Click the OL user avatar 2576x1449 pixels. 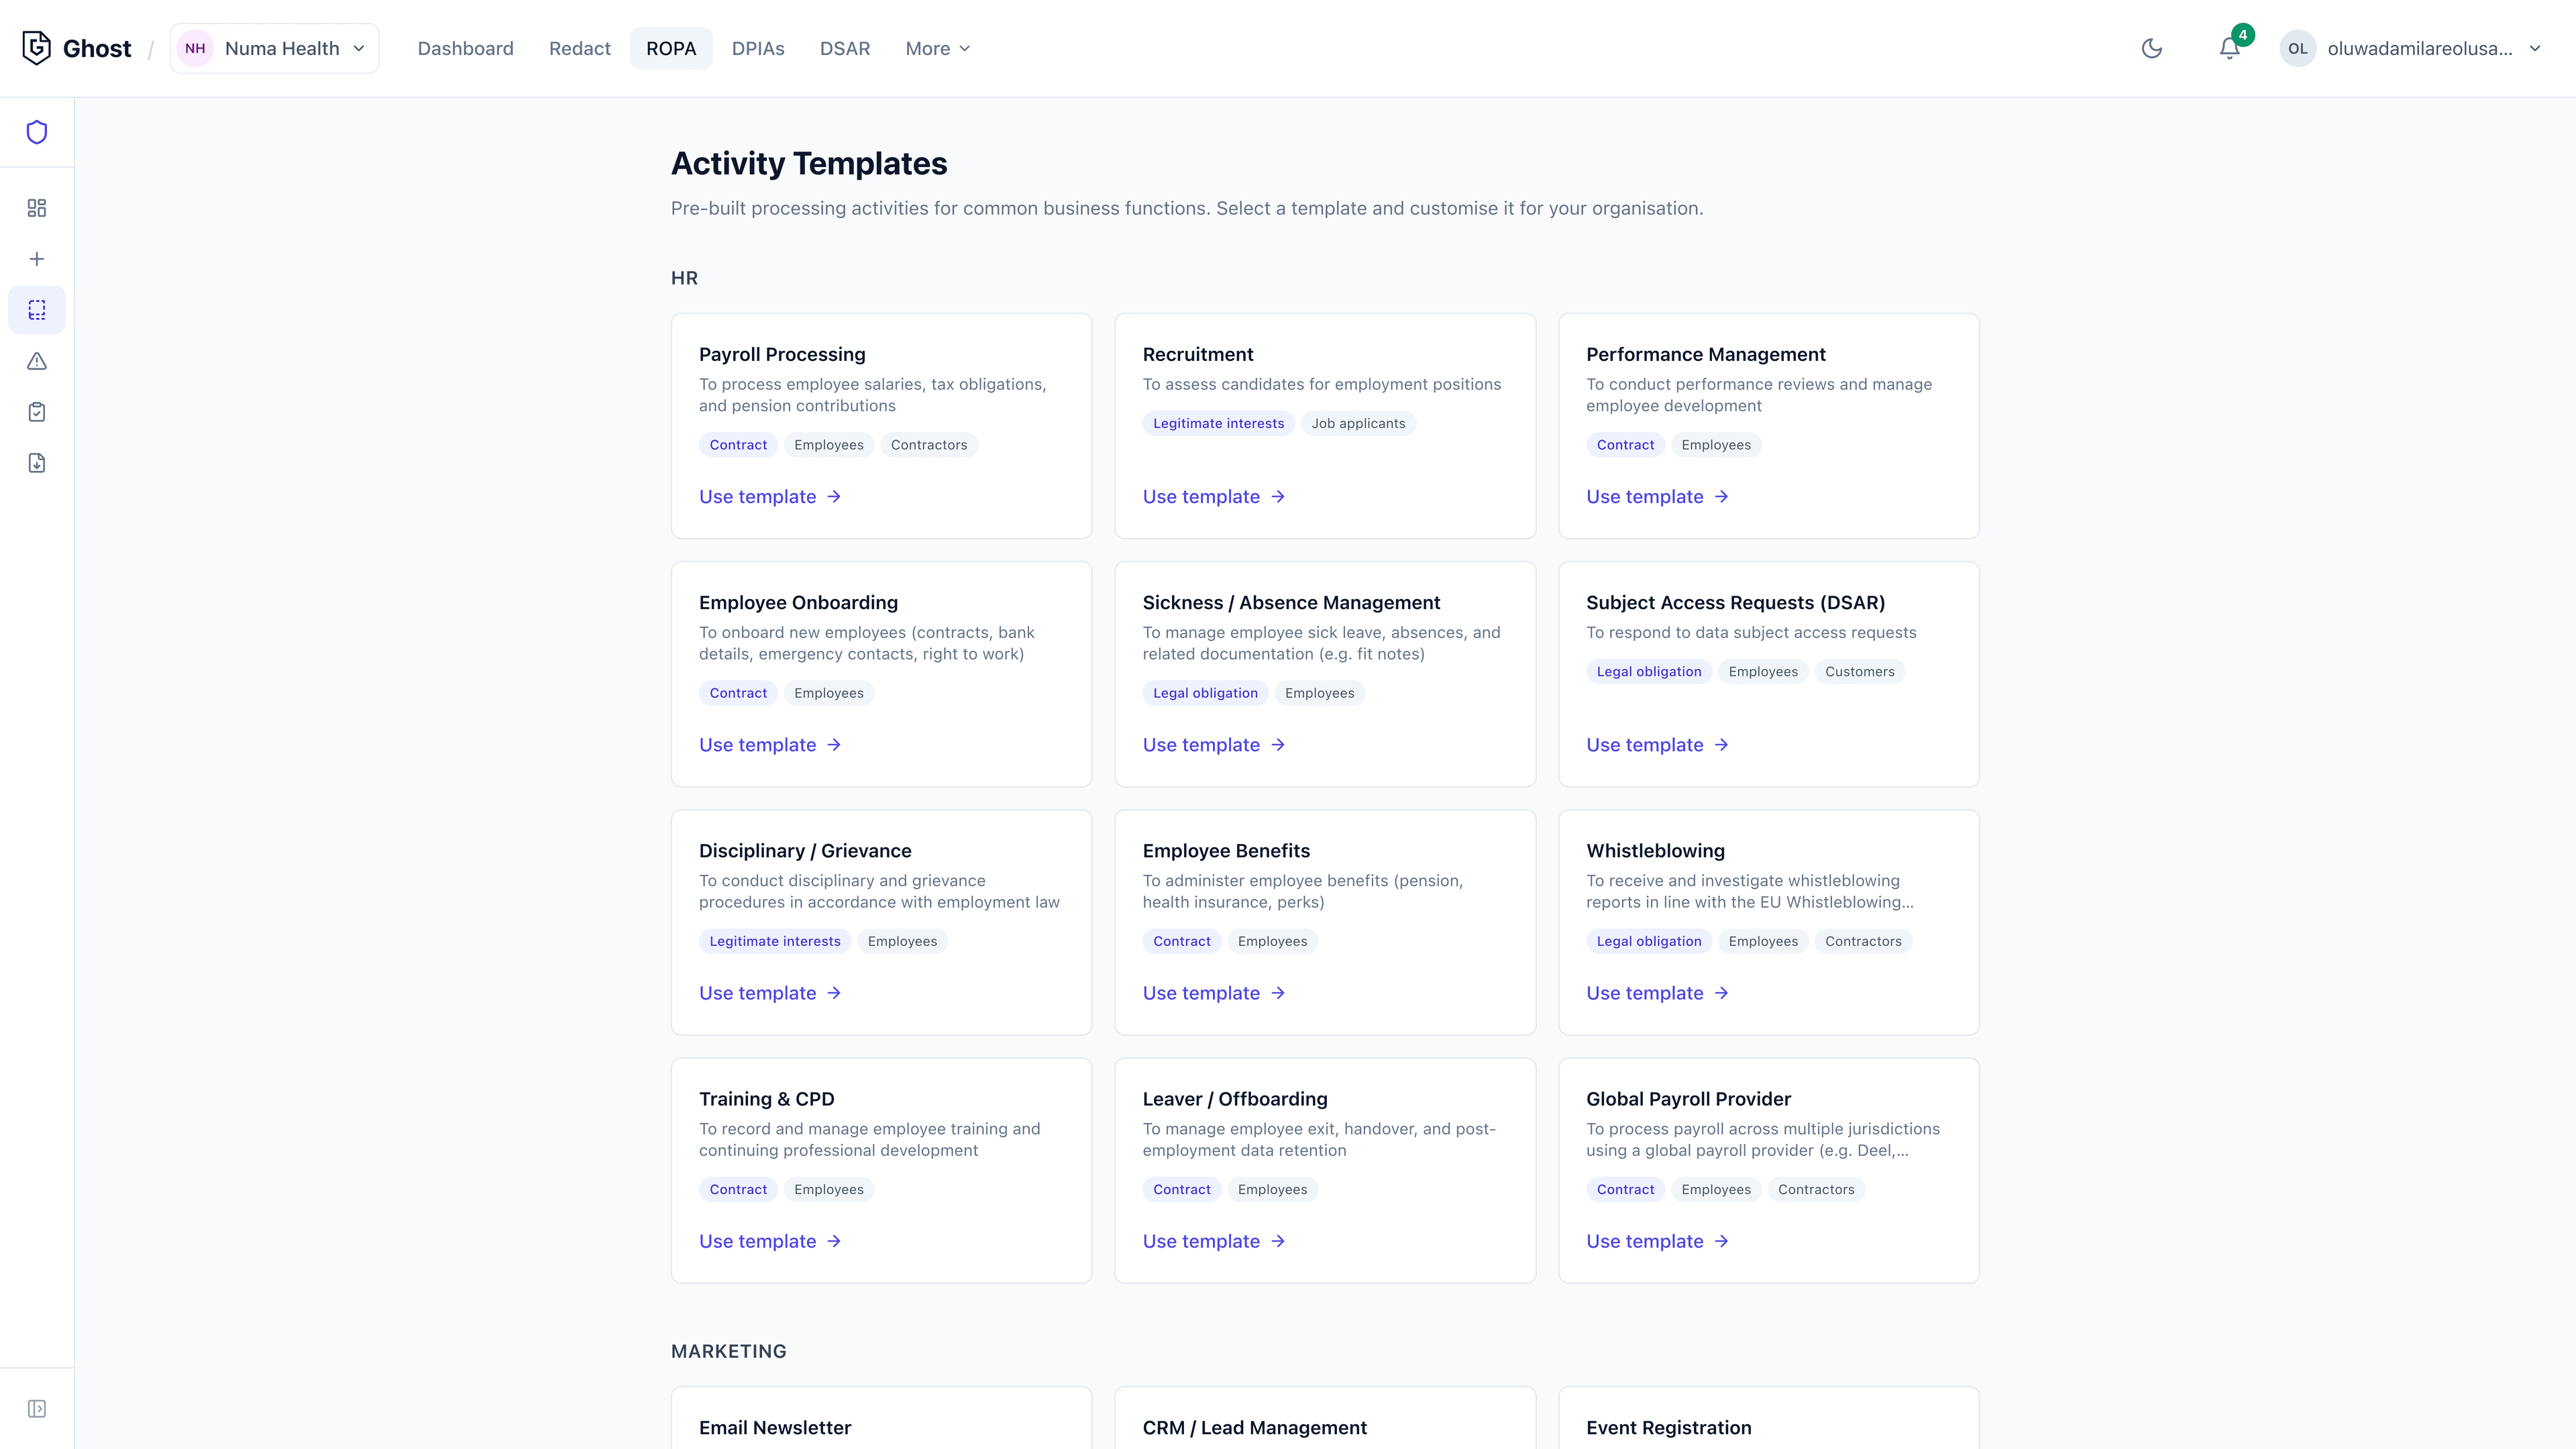point(2298,48)
